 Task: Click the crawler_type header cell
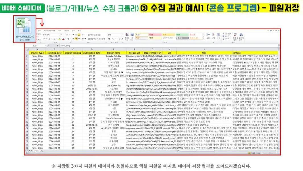point(37,53)
